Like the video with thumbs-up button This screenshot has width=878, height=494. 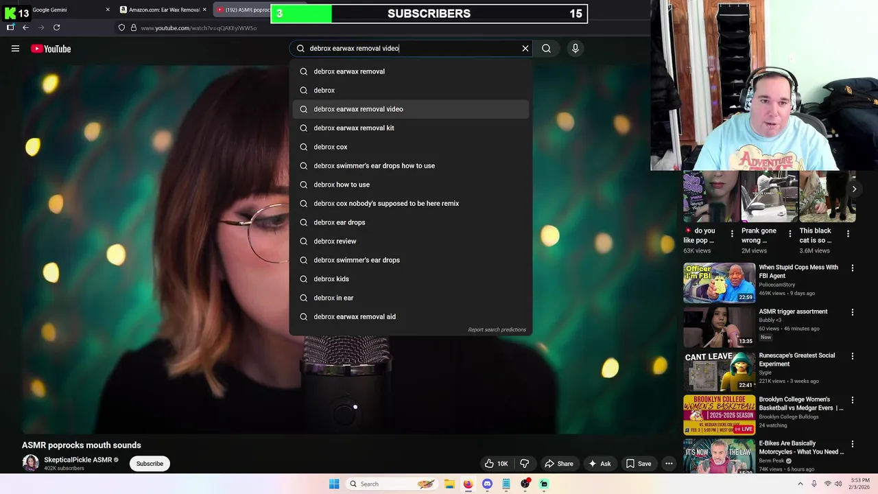[496, 464]
